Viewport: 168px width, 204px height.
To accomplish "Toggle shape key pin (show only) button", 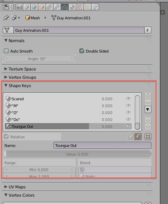I will [x=131, y=137].
